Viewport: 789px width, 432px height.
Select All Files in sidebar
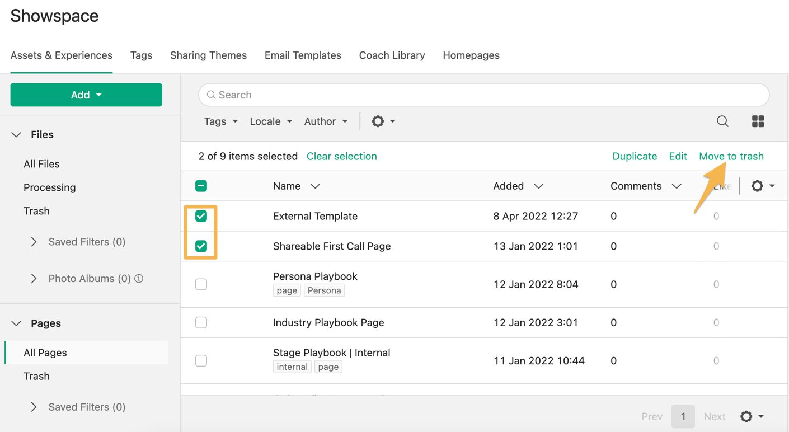[x=41, y=164]
